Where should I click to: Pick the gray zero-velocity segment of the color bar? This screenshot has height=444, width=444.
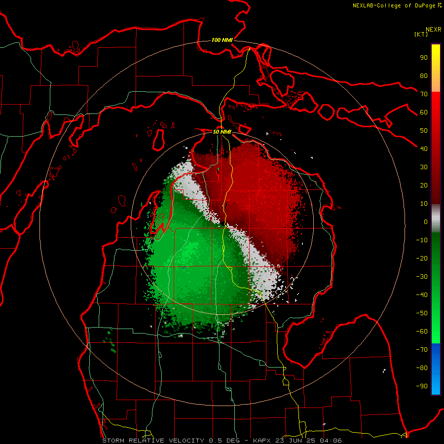click(x=436, y=219)
